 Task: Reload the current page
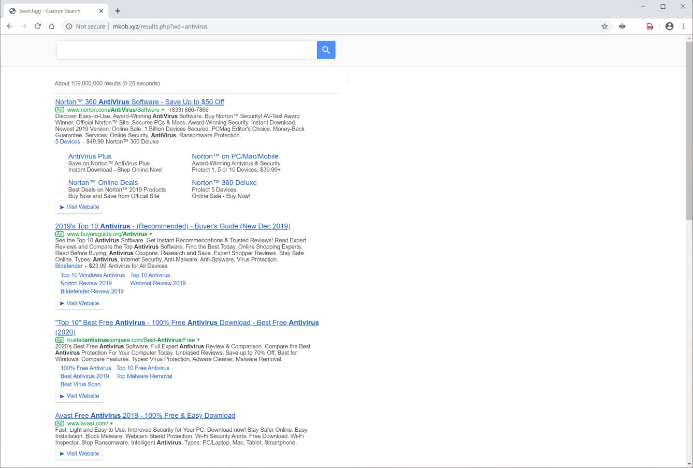pos(38,26)
